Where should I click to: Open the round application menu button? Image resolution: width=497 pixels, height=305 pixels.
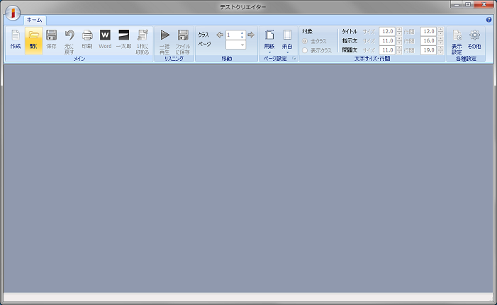click(x=13, y=13)
